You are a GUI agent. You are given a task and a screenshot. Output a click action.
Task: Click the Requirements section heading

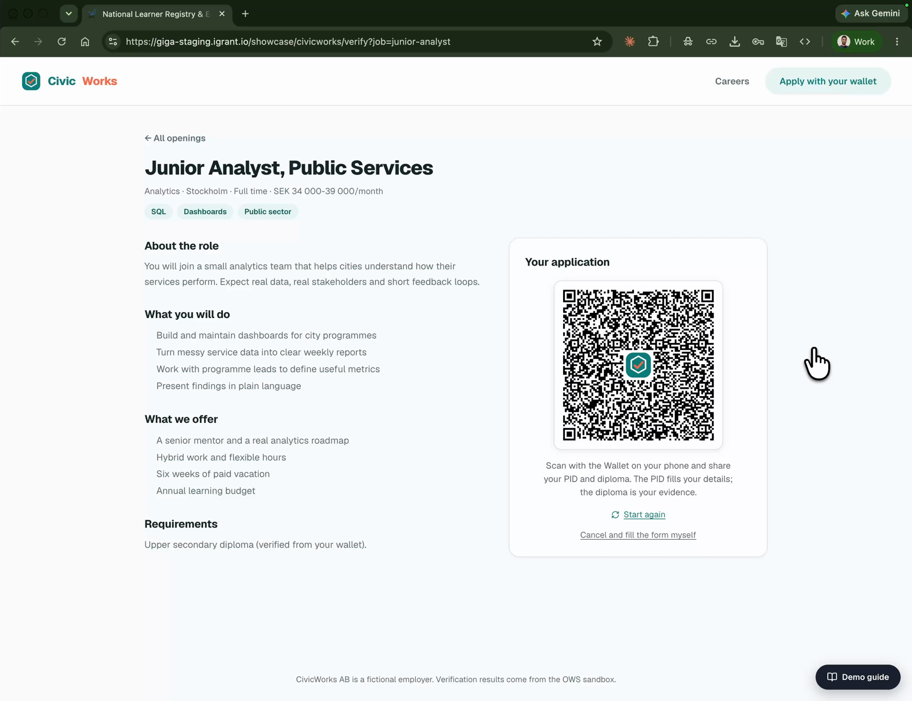click(181, 524)
